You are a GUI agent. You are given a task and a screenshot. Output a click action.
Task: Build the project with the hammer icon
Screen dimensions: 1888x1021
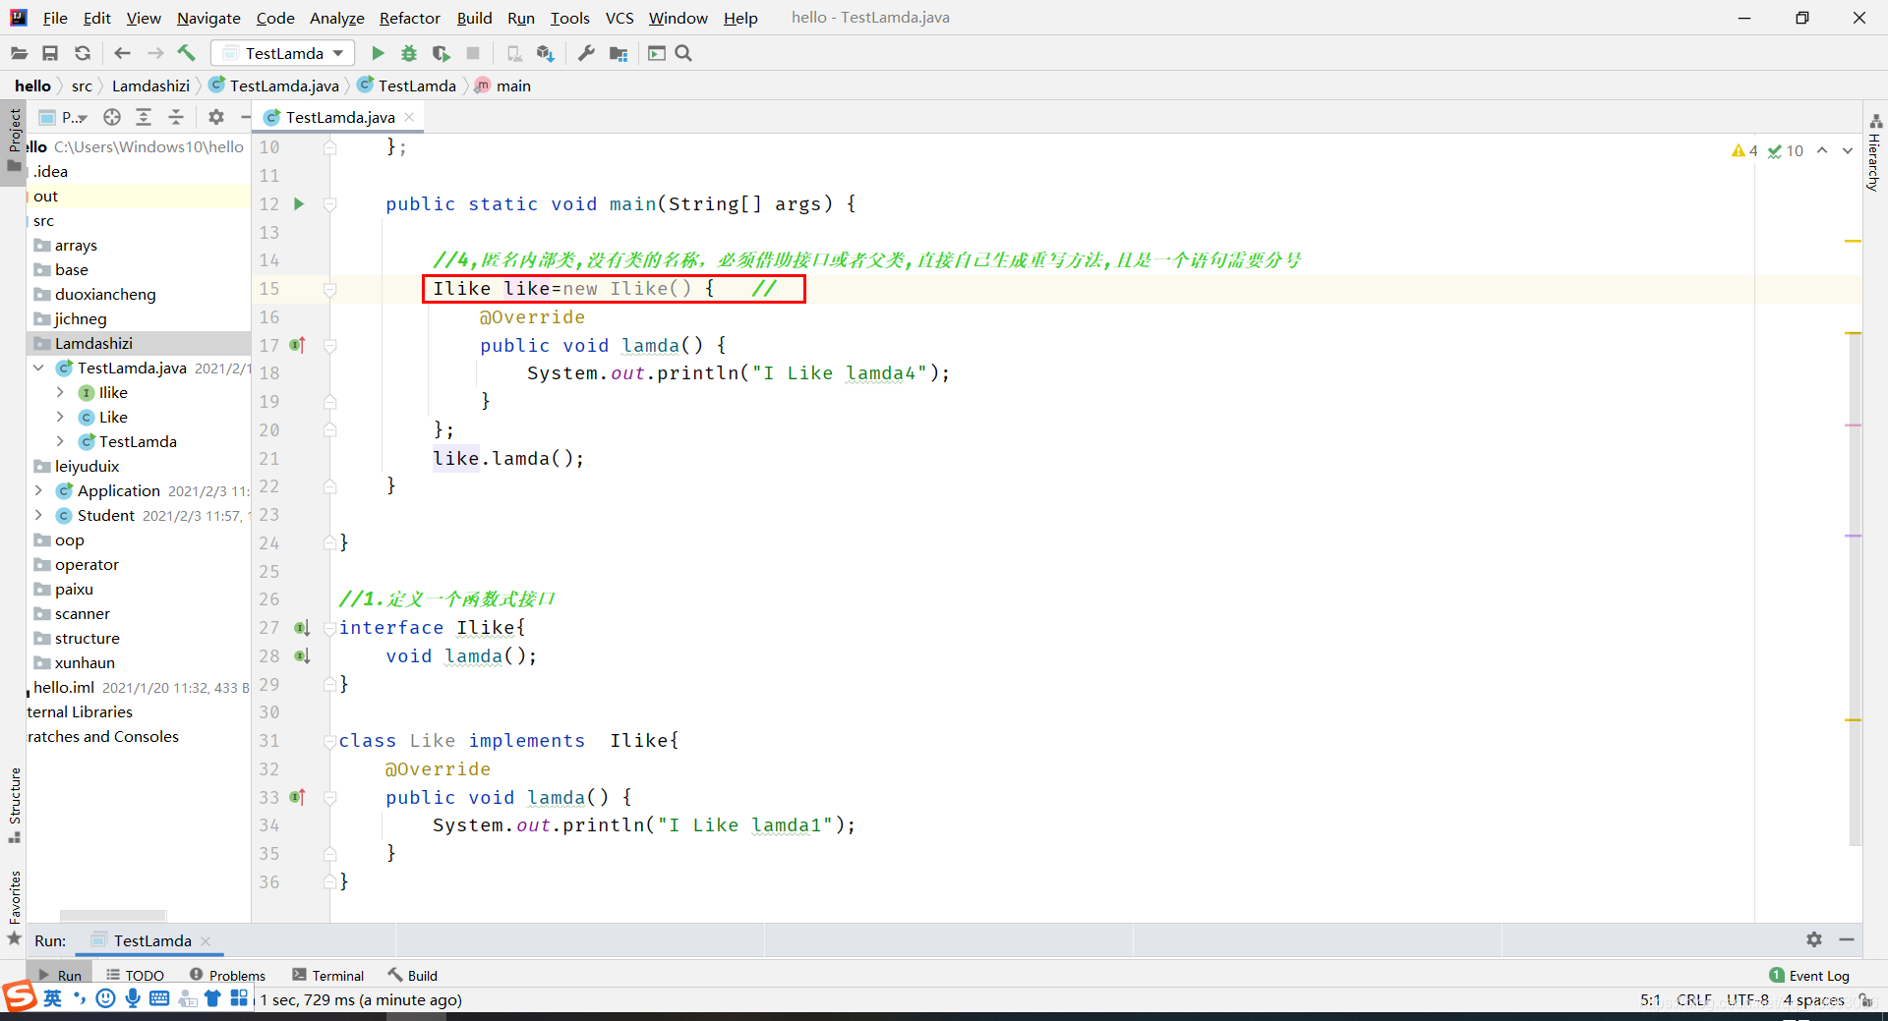tap(187, 53)
